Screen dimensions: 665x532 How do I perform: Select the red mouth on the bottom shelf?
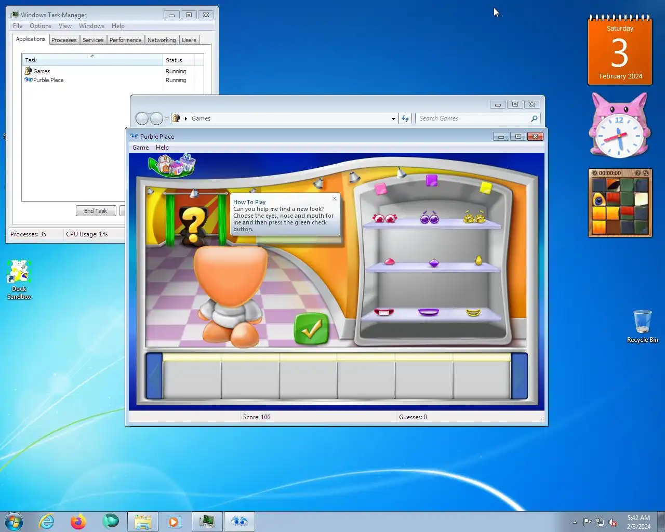coord(384,312)
